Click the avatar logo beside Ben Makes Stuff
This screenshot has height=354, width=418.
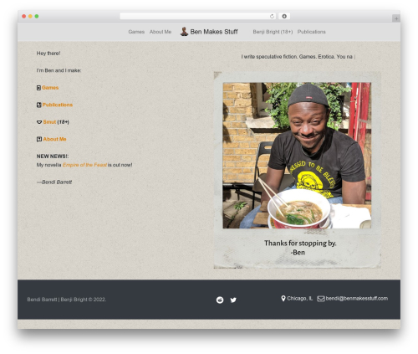point(184,32)
